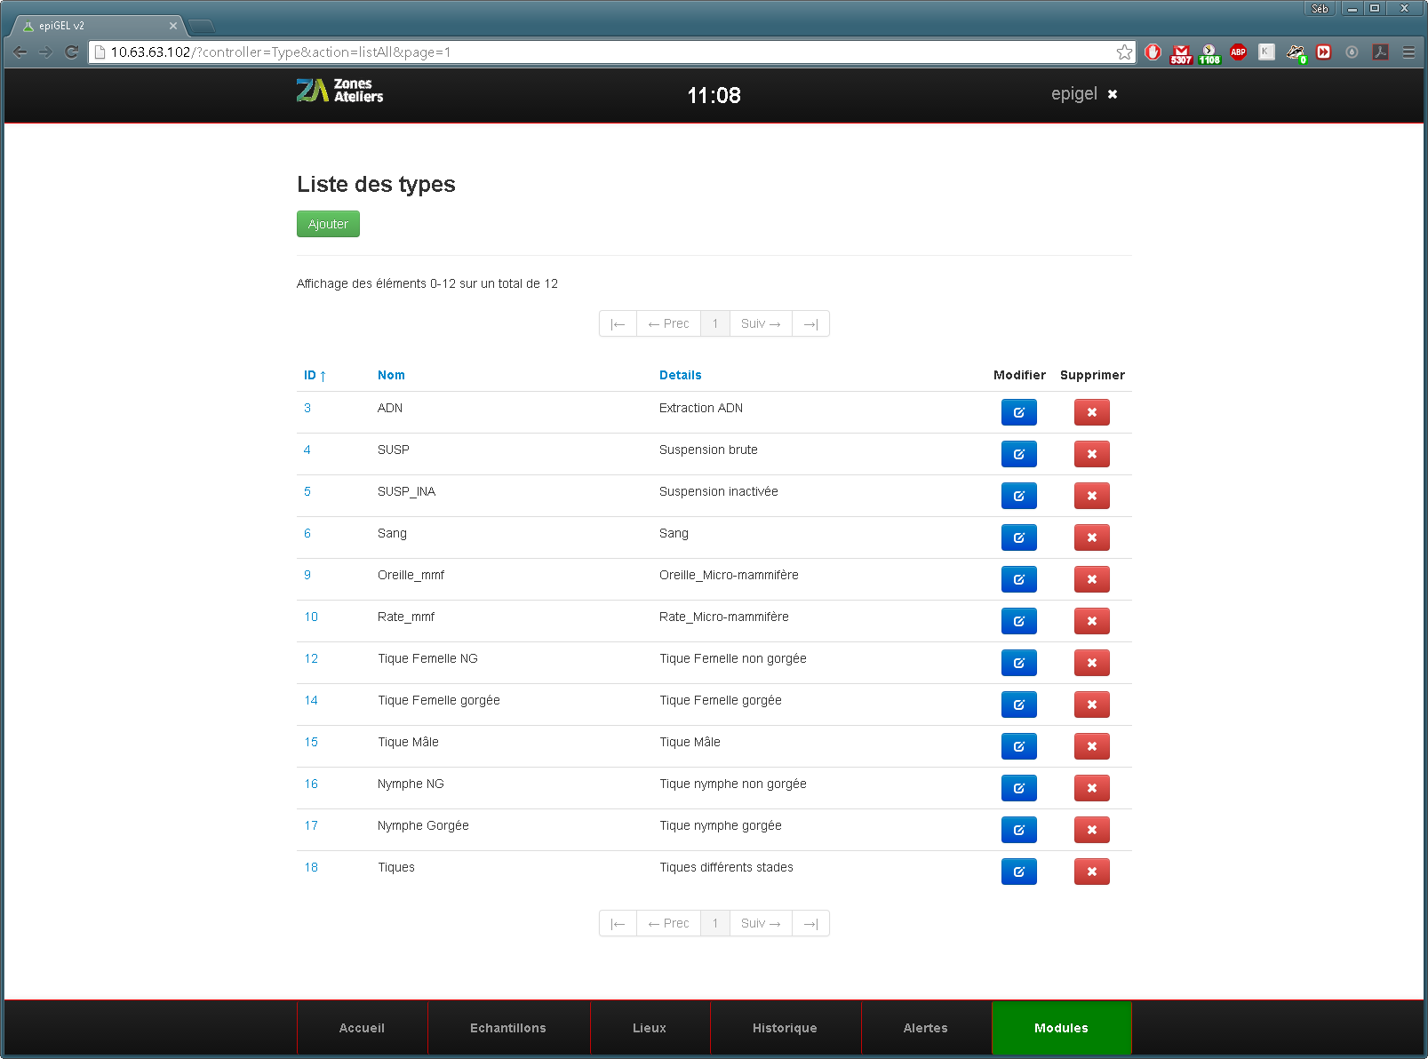Click the green Ajouter button
This screenshot has width=1428, height=1059.
point(328,224)
